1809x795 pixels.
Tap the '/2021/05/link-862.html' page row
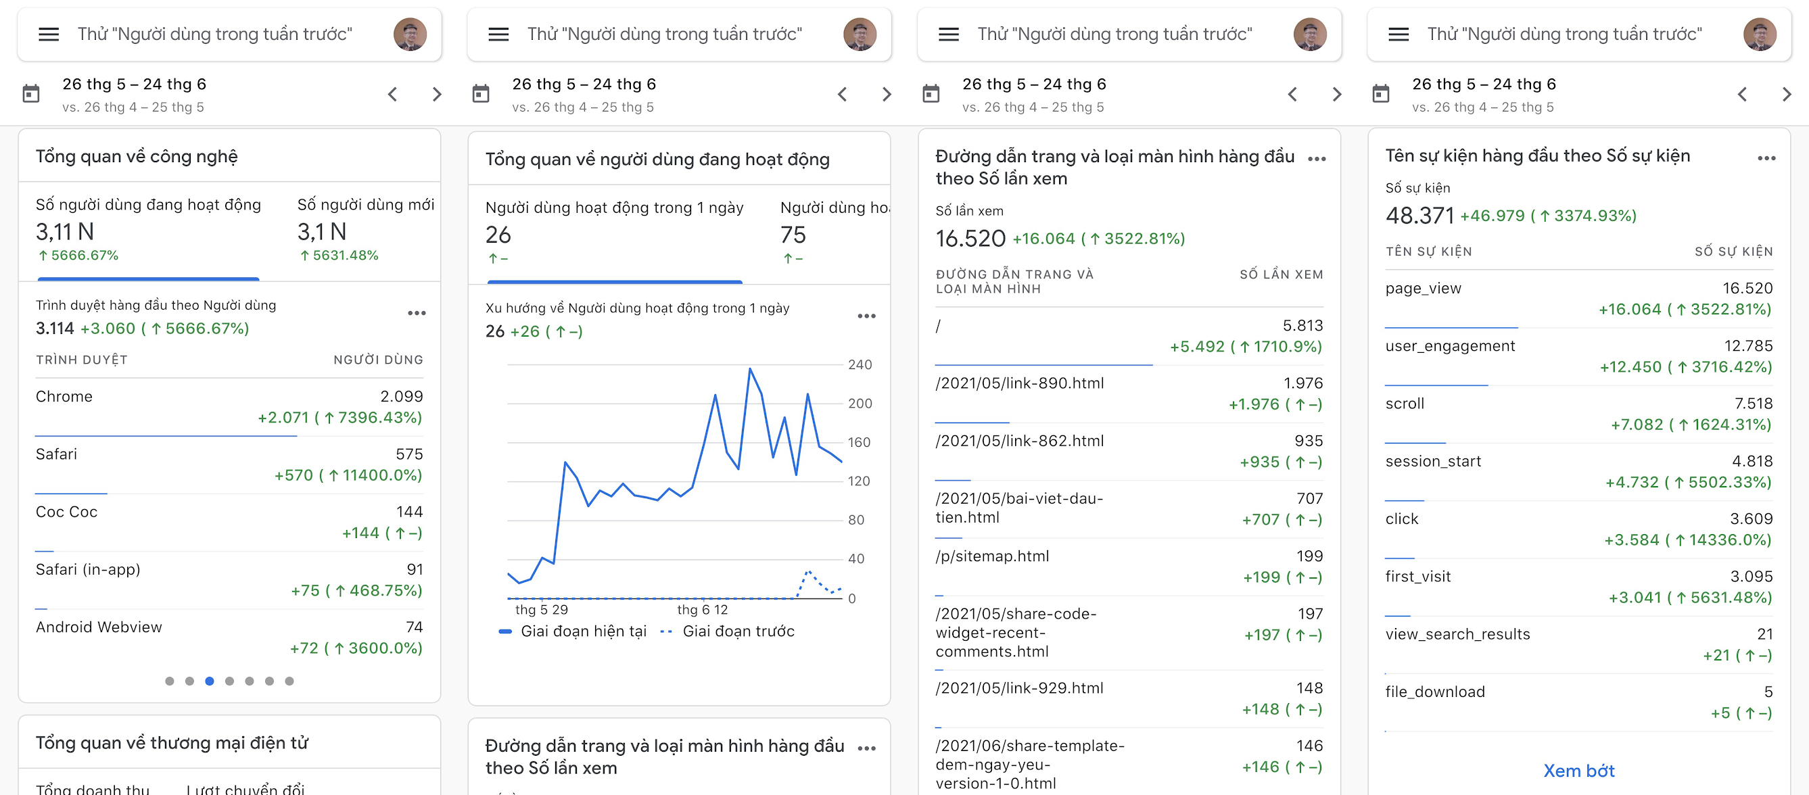point(1129,452)
